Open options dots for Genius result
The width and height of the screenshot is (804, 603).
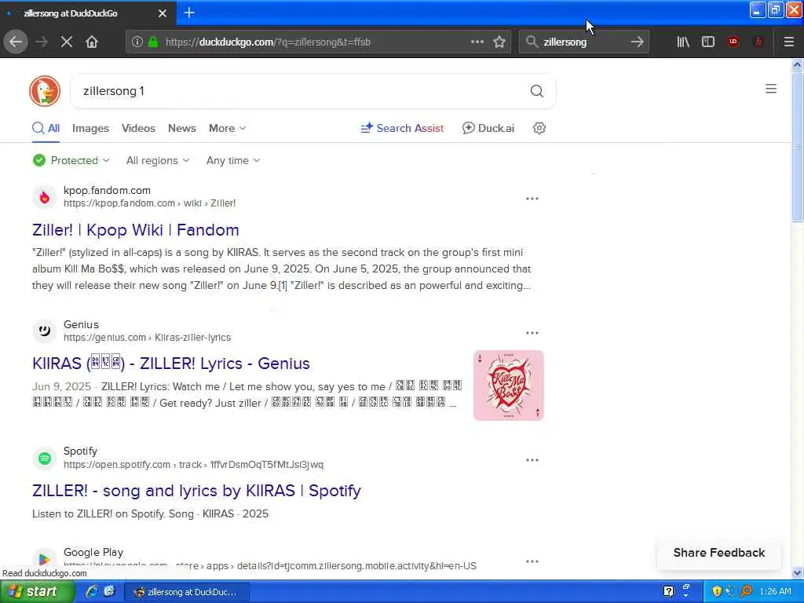click(x=532, y=333)
